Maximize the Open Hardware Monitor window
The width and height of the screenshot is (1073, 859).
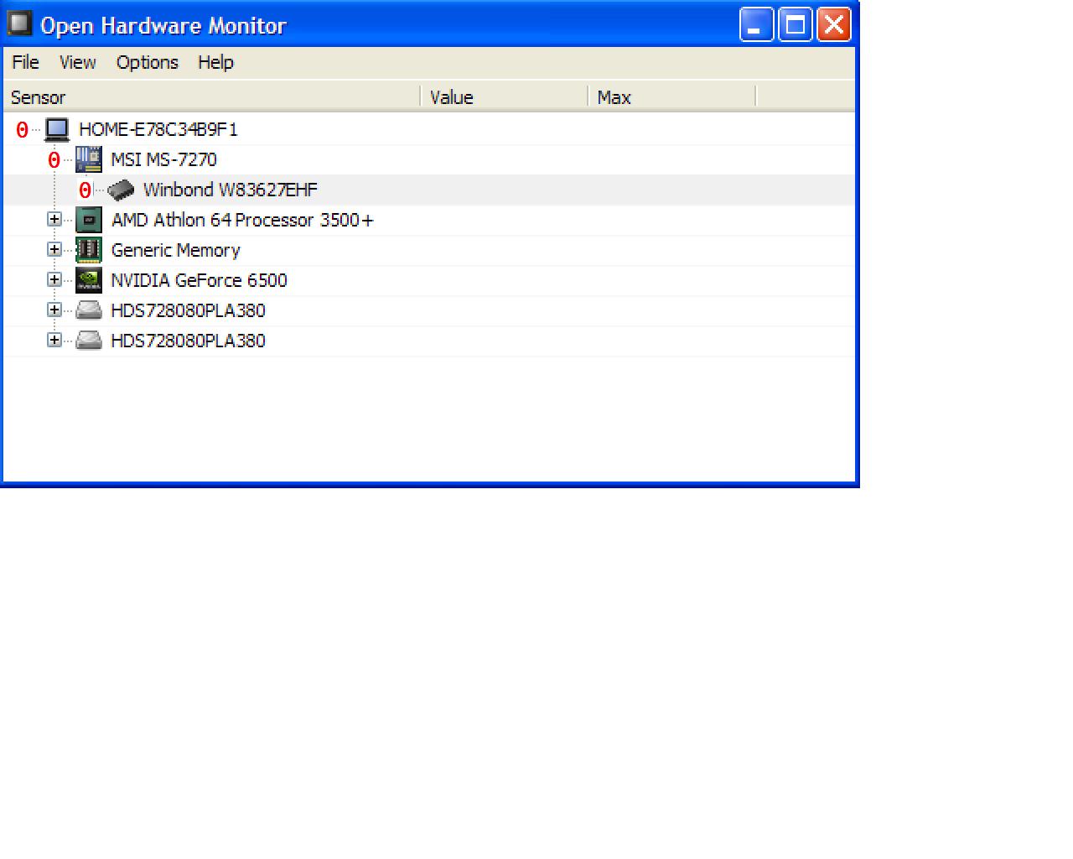pos(796,24)
